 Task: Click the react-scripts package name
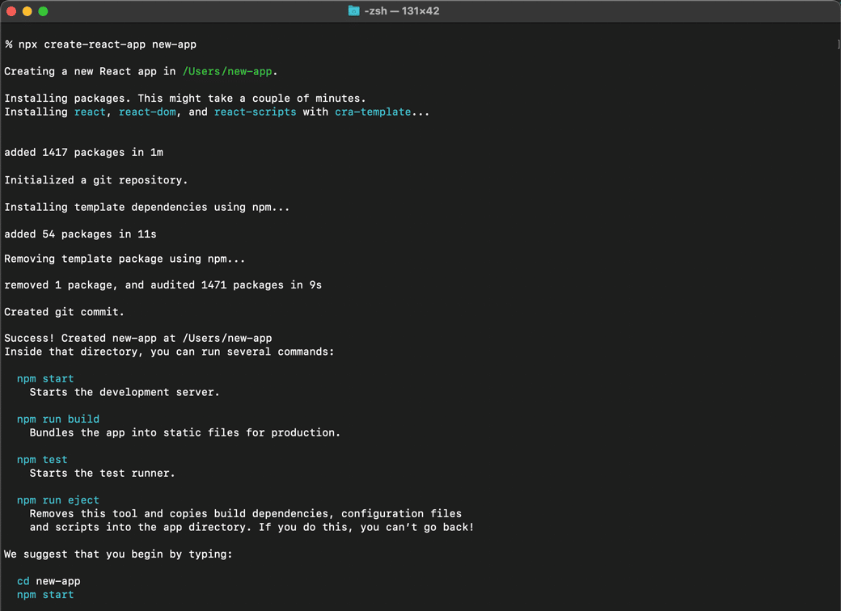(x=256, y=112)
